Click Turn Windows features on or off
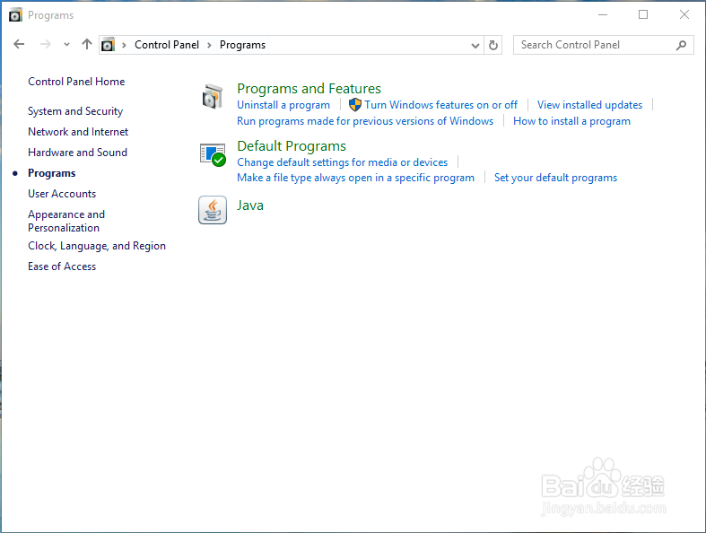Image resolution: width=706 pixels, height=533 pixels. pyautogui.click(x=440, y=105)
